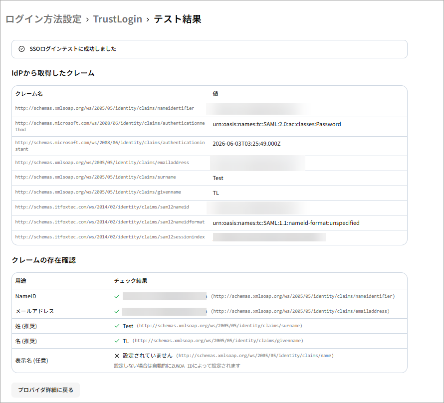
Task: Click the クレームの存在確認 heading
Action: click(x=43, y=260)
